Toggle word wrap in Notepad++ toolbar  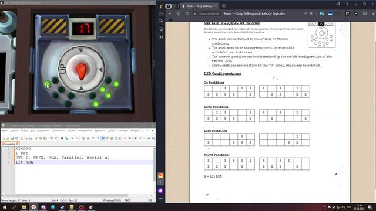coord(93,138)
